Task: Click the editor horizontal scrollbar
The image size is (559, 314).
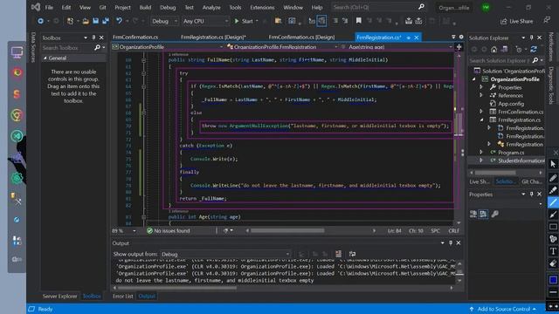Action: tap(310, 230)
